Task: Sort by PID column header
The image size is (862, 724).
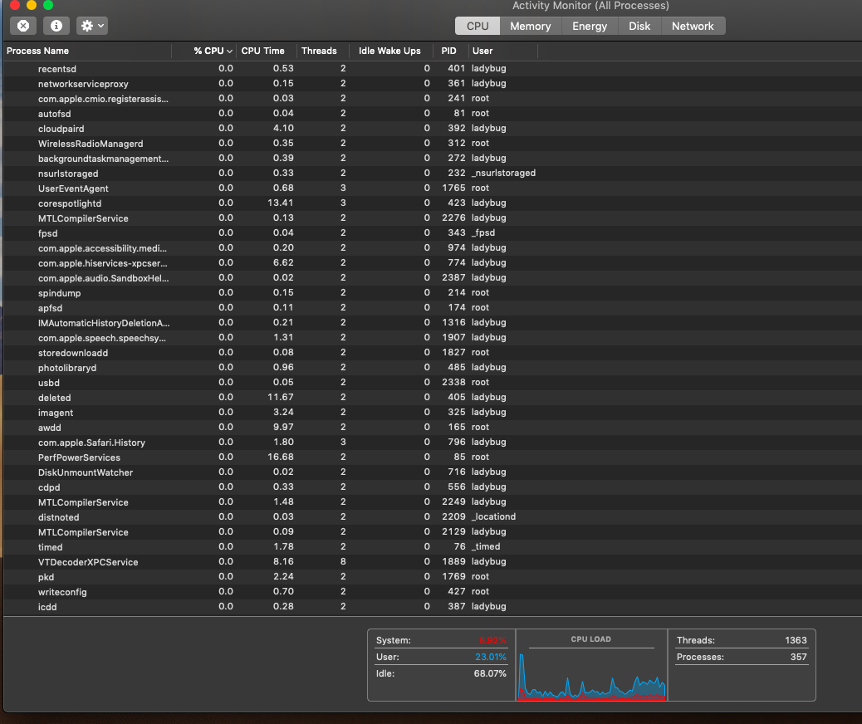Action: (451, 51)
